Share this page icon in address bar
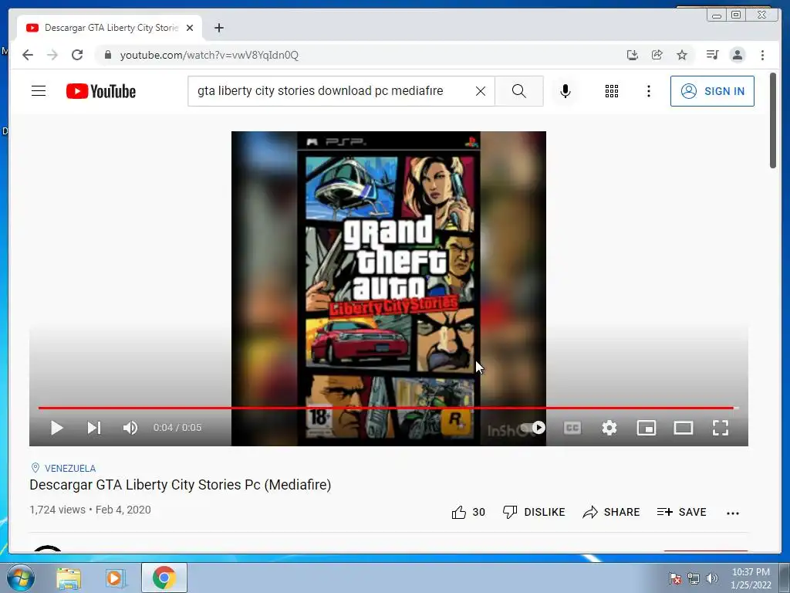This screenshot has height=593, width=790. [657, 55]
